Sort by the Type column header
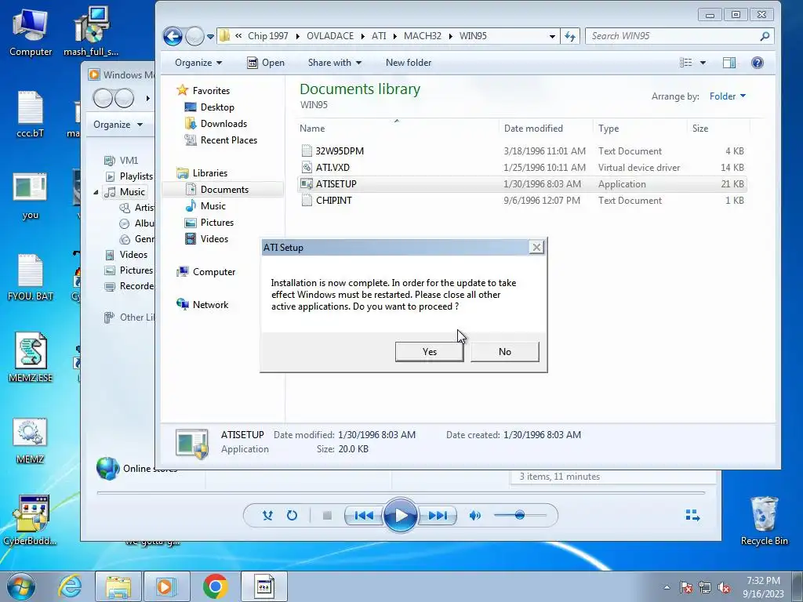 coord(640,129)
